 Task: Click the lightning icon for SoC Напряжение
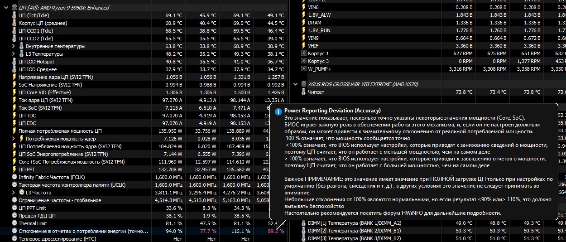[x=14, y=85]
